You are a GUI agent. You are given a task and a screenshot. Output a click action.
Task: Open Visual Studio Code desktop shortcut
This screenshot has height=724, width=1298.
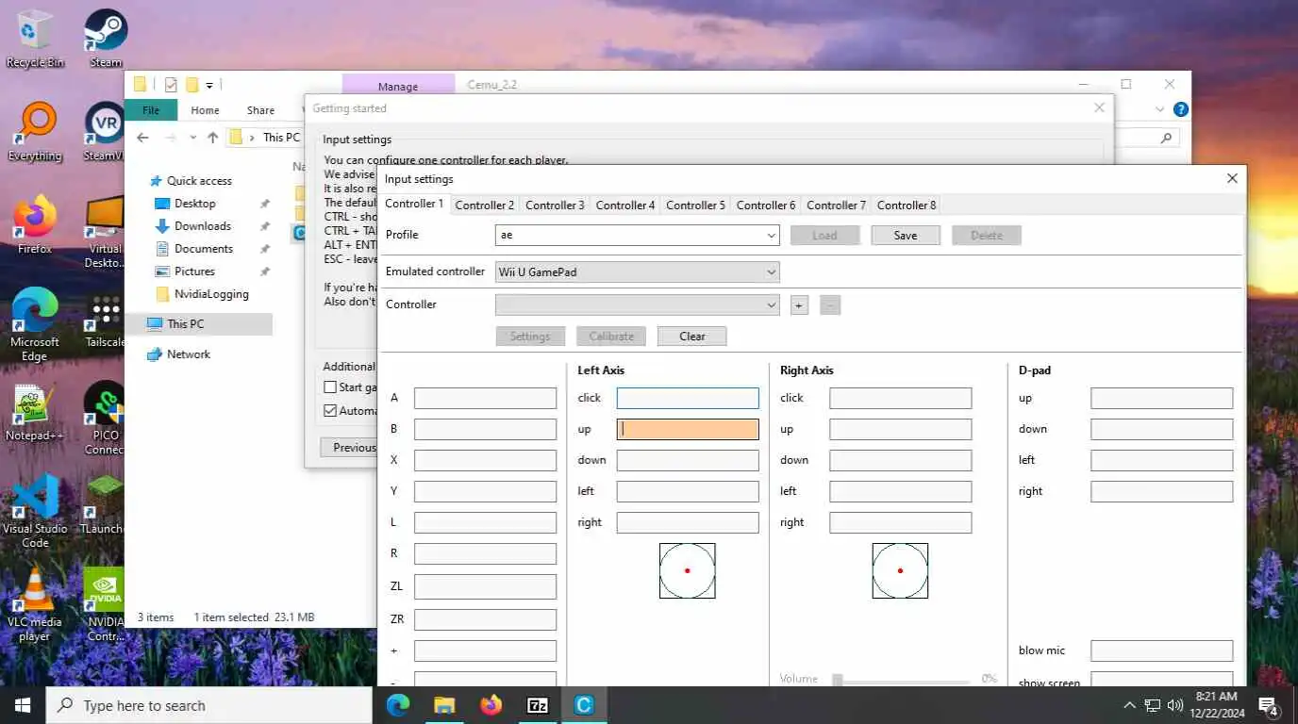click(x=35, y=512)
